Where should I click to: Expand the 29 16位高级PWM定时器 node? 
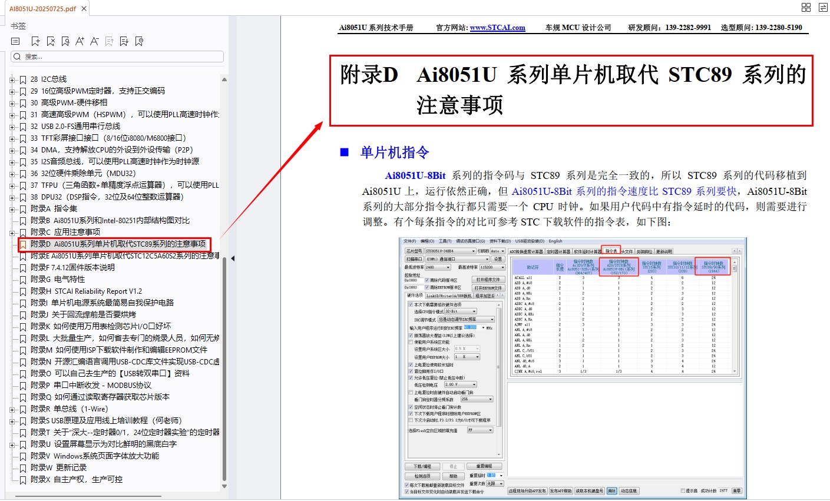coord(12,91)
